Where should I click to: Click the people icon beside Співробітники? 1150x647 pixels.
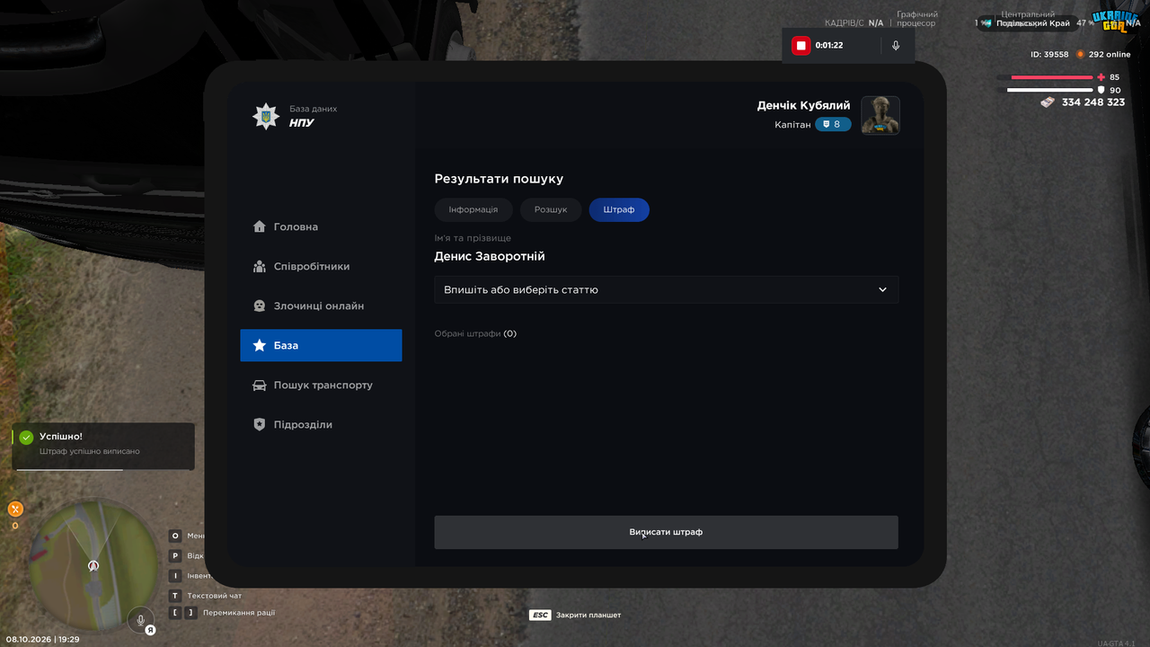point(260,266)
